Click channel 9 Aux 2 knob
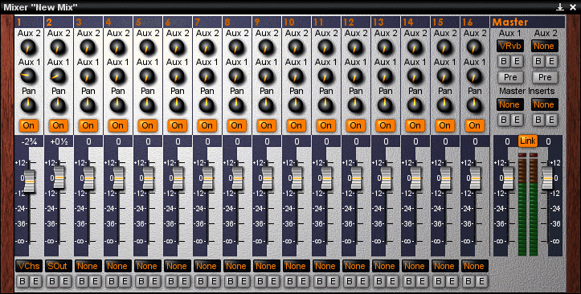 [266, 47]
